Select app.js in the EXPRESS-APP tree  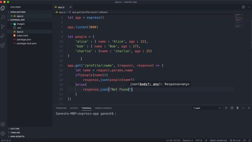tap(20, 32)
